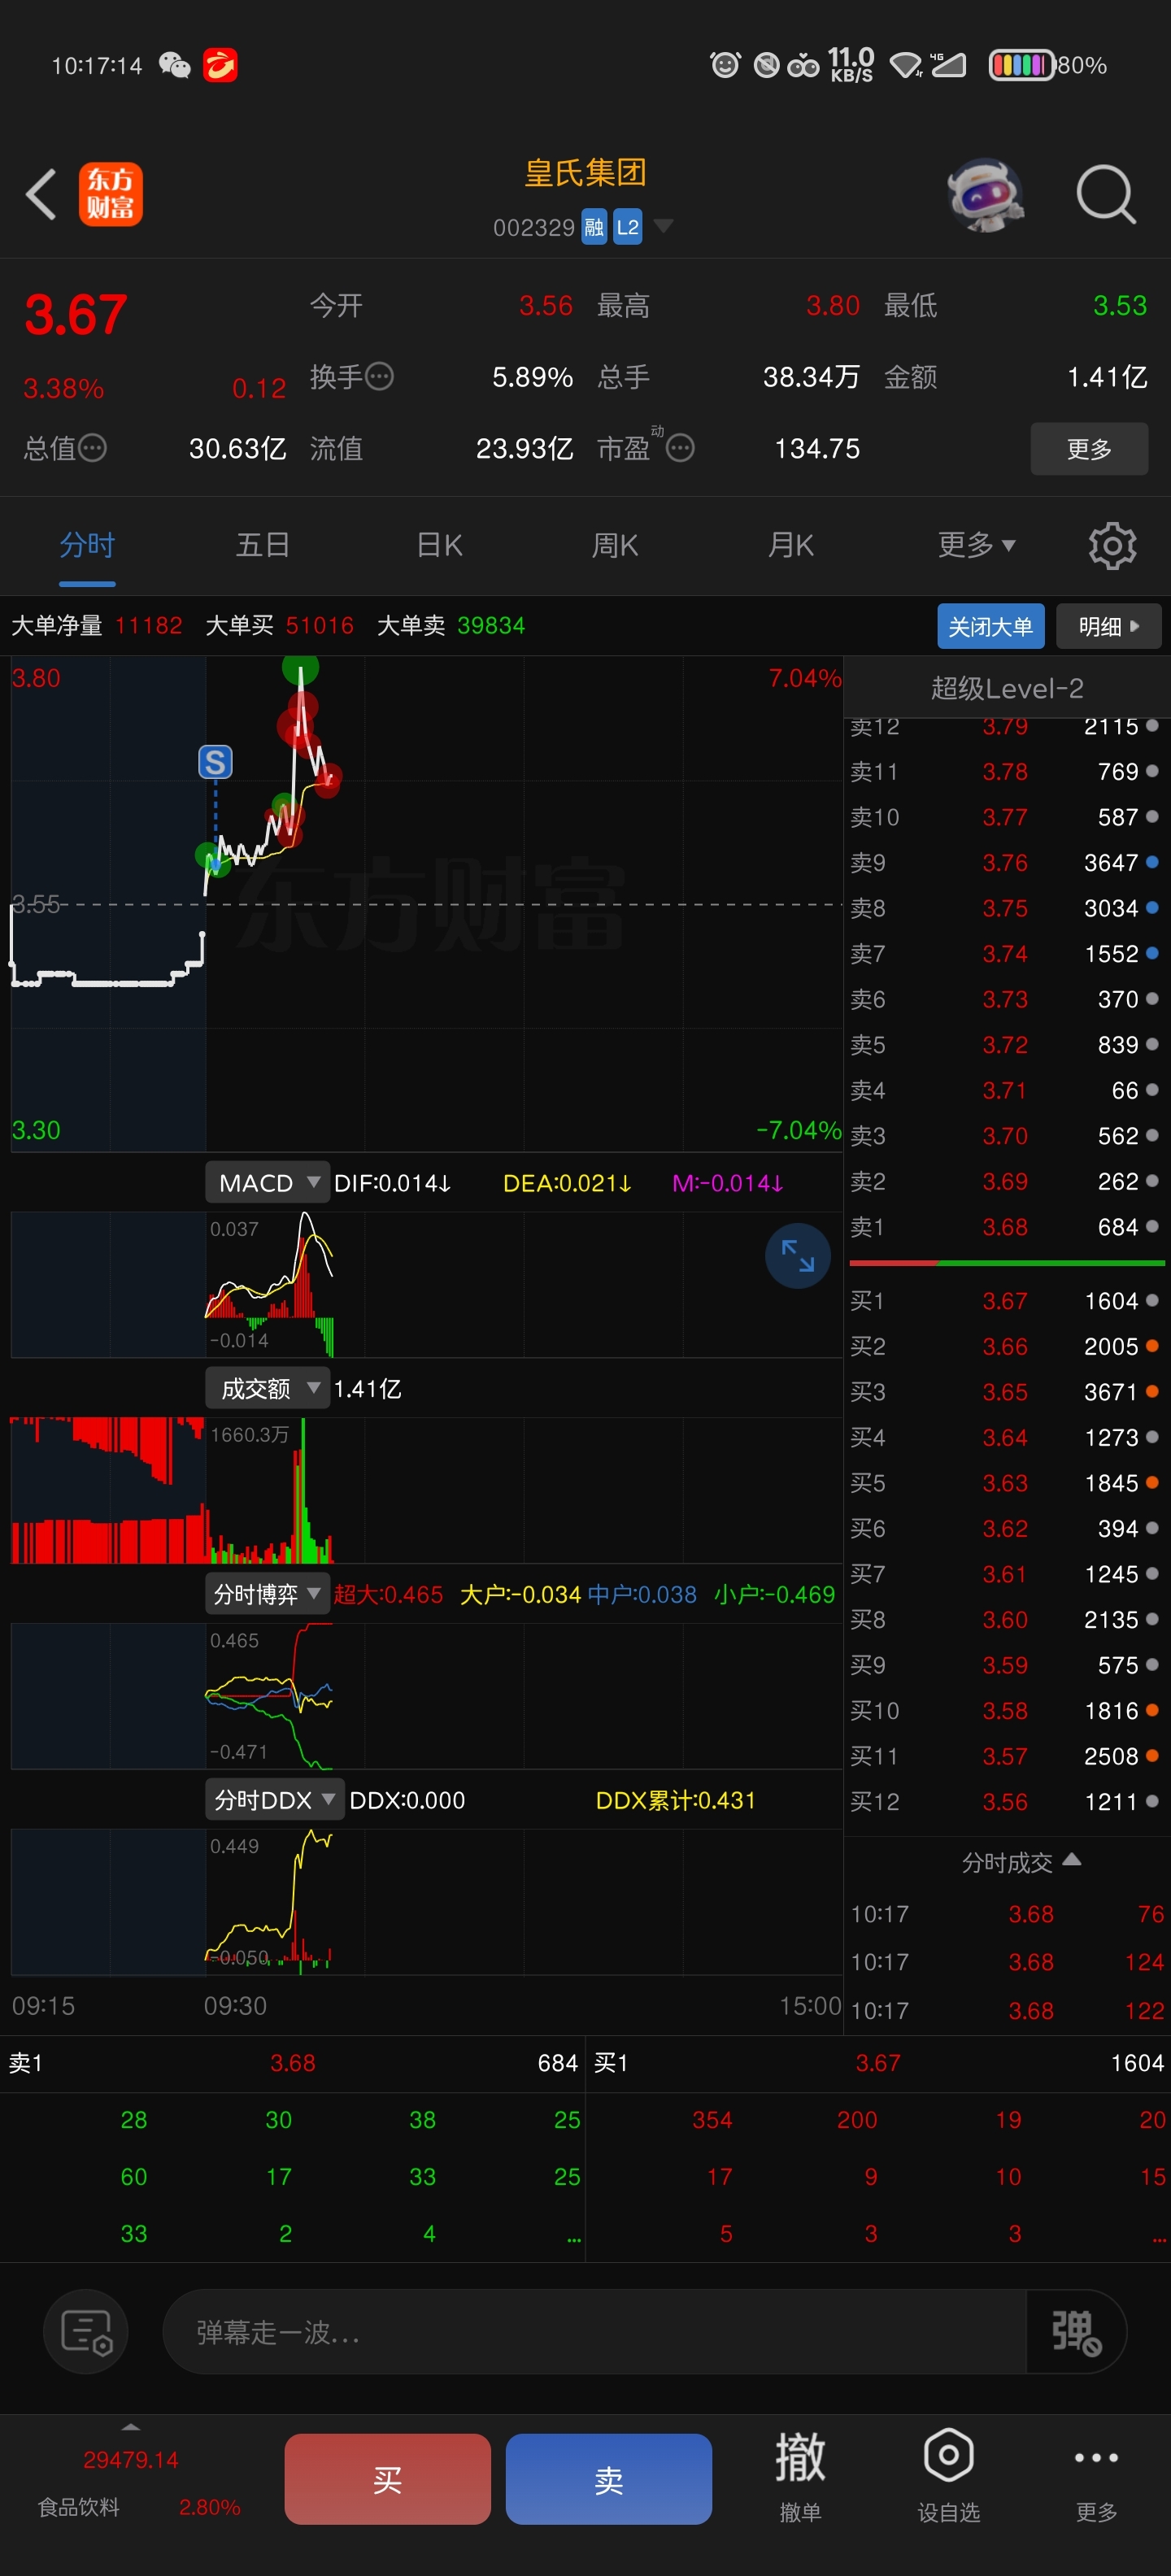Tap the L2 level badge

click(628, 227)
